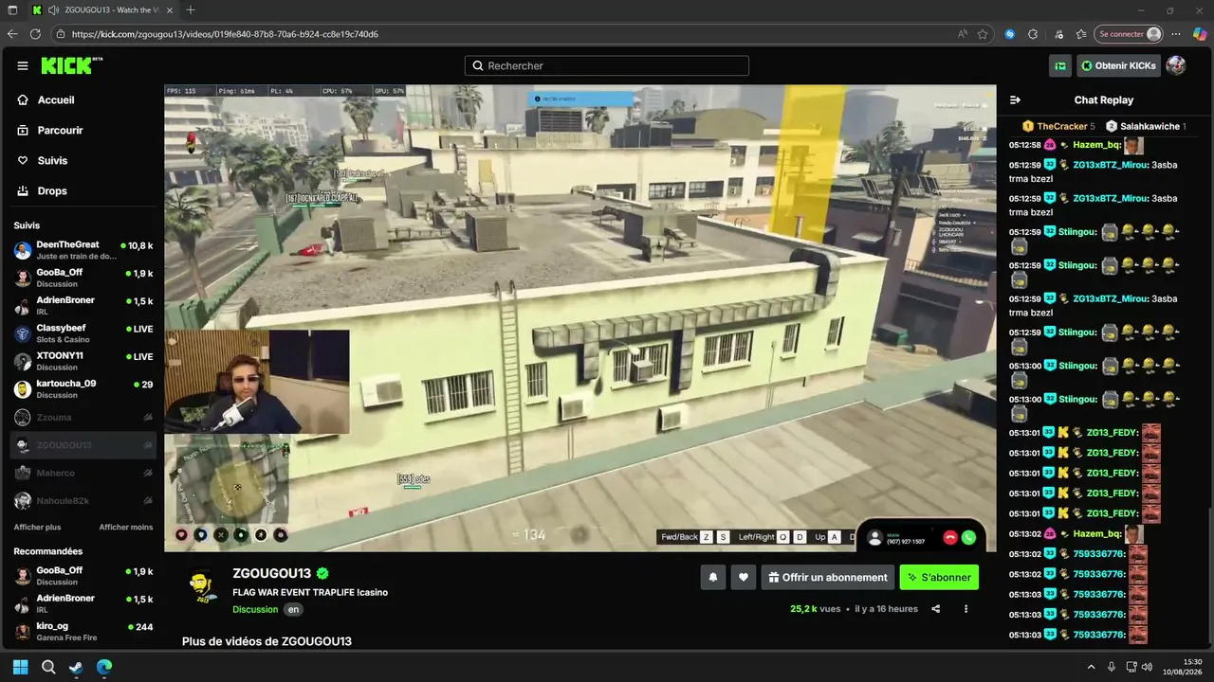The image size is (1214, 682).
Task: Open offline Maherco channel
Action: (83, 473)
